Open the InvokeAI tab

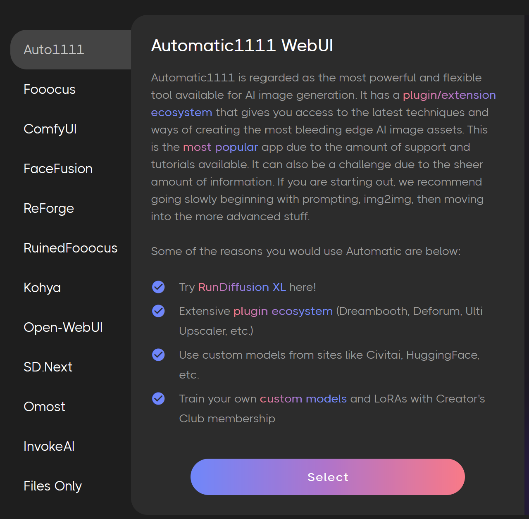pyautogui.click(x=49, y=446)
